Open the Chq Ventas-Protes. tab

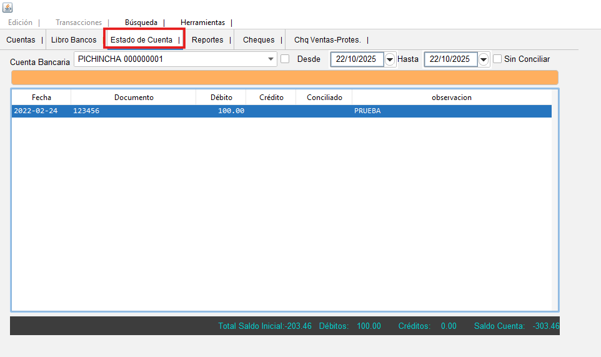tap(327, 39)
